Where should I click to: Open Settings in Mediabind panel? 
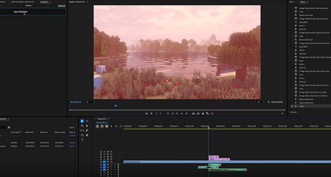tap(61, 6)
